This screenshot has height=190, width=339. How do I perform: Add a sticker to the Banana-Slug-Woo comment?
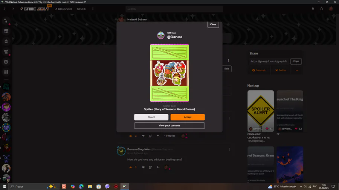150,167
